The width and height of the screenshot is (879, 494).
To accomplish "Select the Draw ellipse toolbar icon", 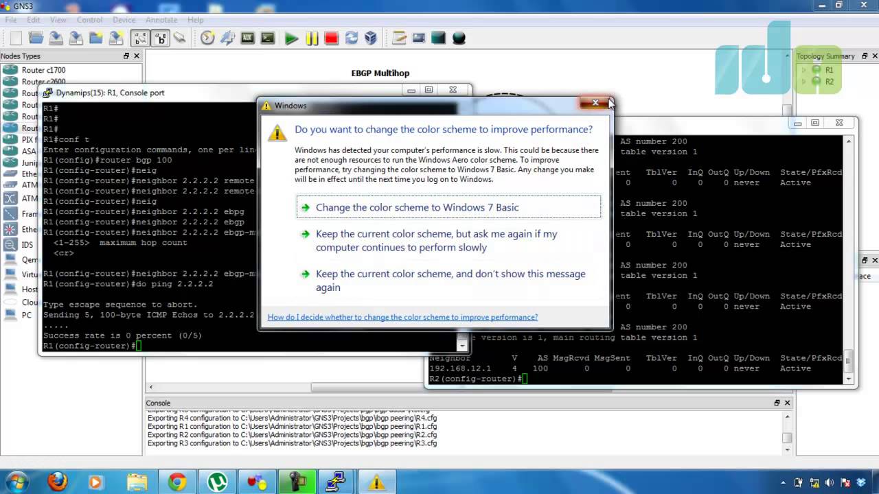I will click(459, 38).
